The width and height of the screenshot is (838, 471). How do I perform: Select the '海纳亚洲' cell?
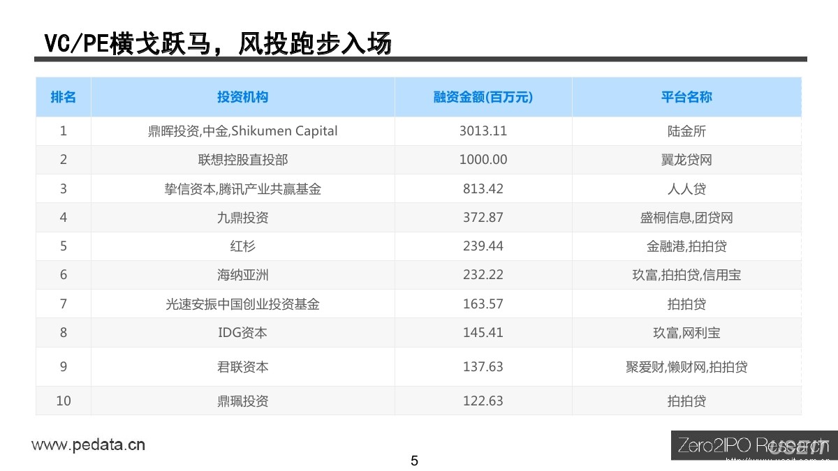[242, 275]
